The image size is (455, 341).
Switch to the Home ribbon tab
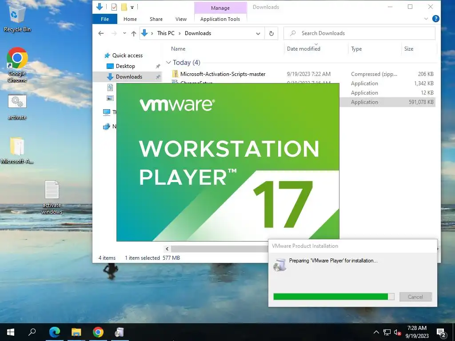(130, 19)
